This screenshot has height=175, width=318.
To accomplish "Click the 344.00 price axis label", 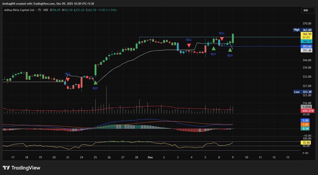I will tap(307, 60).
